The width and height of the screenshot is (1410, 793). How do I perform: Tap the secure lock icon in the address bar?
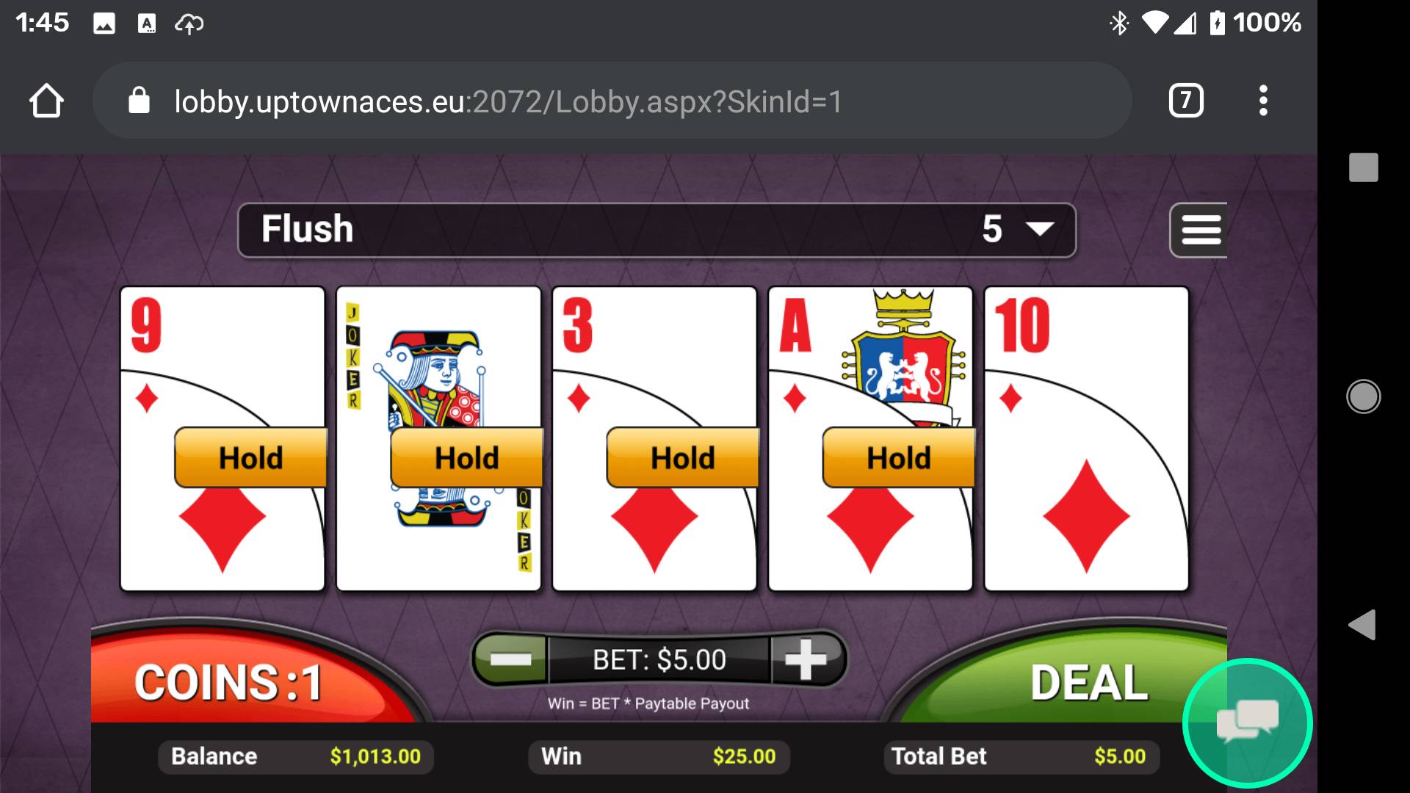click(139, 101)
